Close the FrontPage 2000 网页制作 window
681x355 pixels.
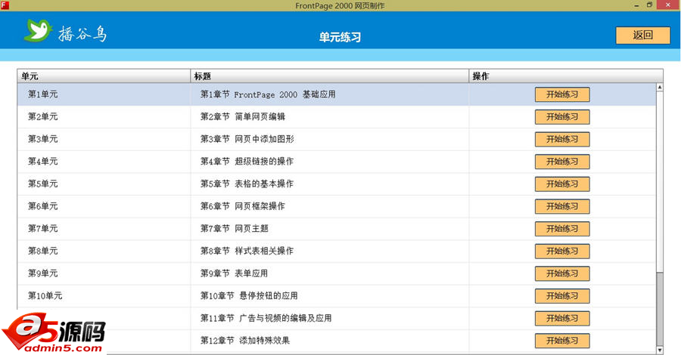click(668, 5)
